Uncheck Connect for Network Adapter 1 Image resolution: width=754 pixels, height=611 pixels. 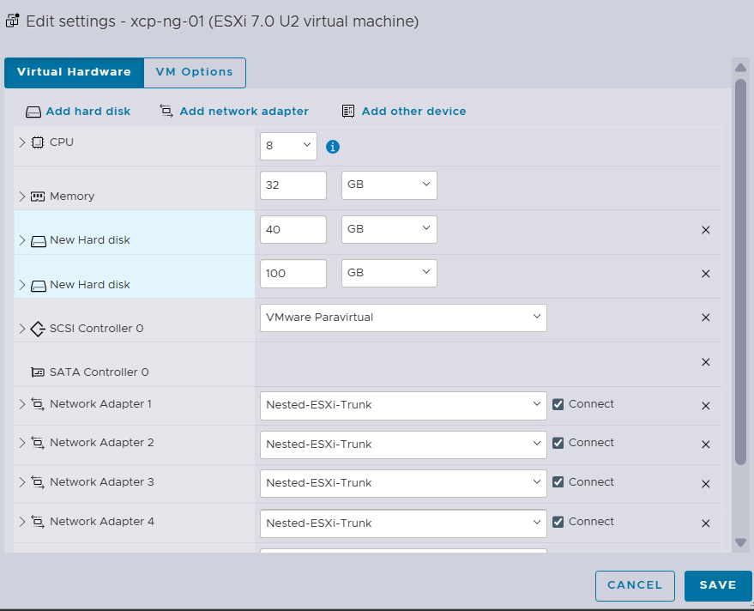click(x=558, y=404)
